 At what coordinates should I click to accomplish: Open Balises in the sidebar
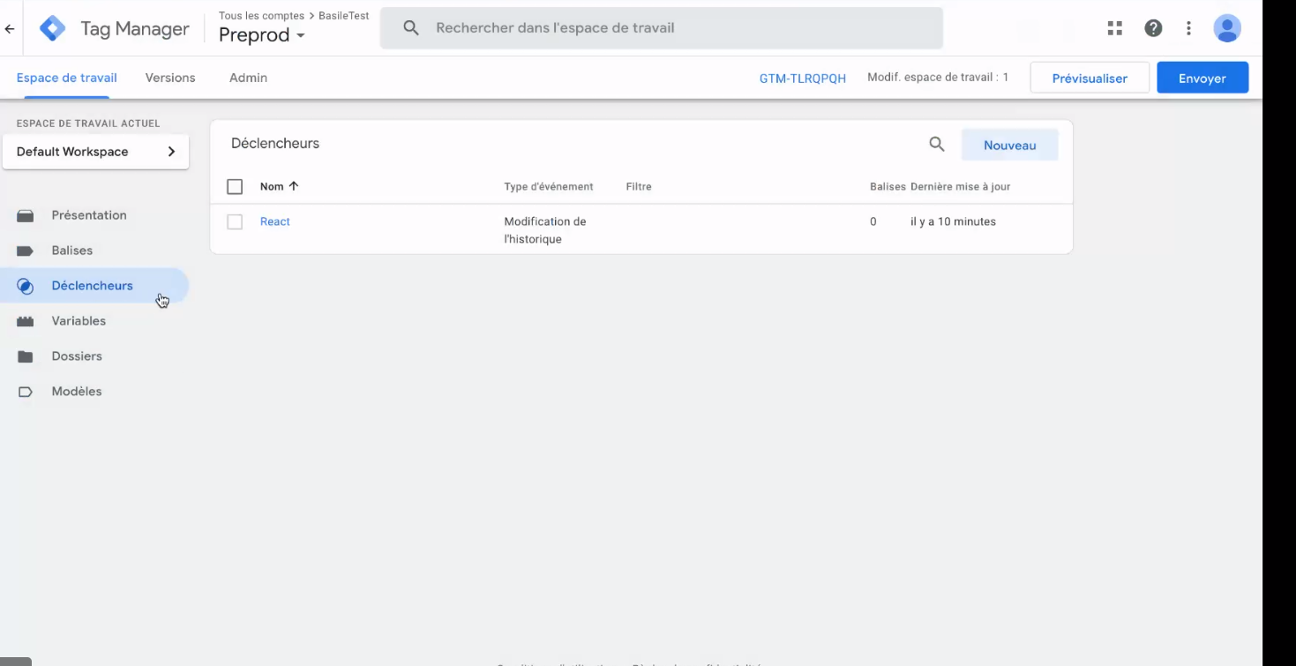[71, 251]
